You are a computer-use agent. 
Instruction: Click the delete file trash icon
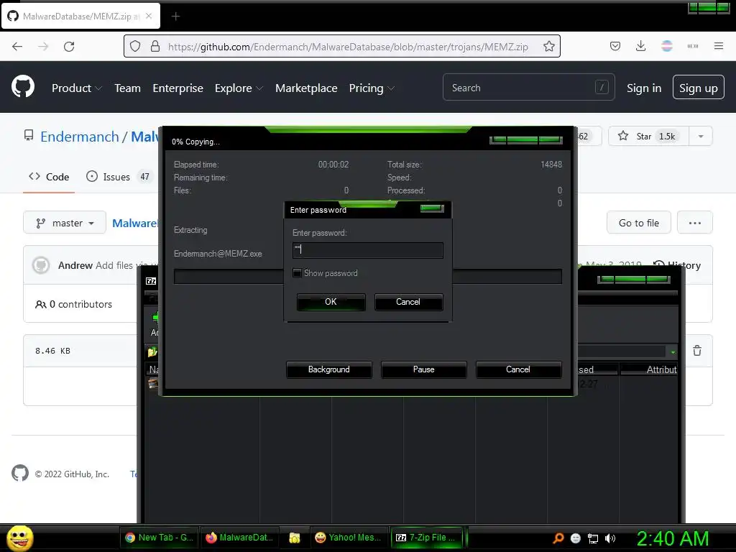[x=697, y=351]
